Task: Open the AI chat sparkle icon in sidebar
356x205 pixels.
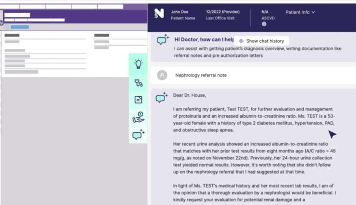Action: tap(138, 134)
